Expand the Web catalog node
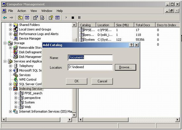Screen dimensions: 182x130 click(x=16, y=107)
